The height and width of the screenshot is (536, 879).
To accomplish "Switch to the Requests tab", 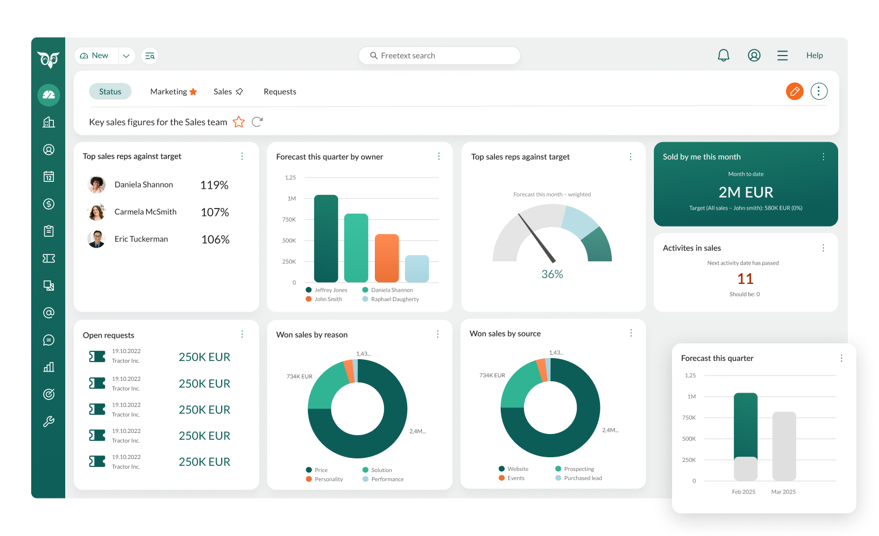I will pyautogui.click(x=280, y=92).
